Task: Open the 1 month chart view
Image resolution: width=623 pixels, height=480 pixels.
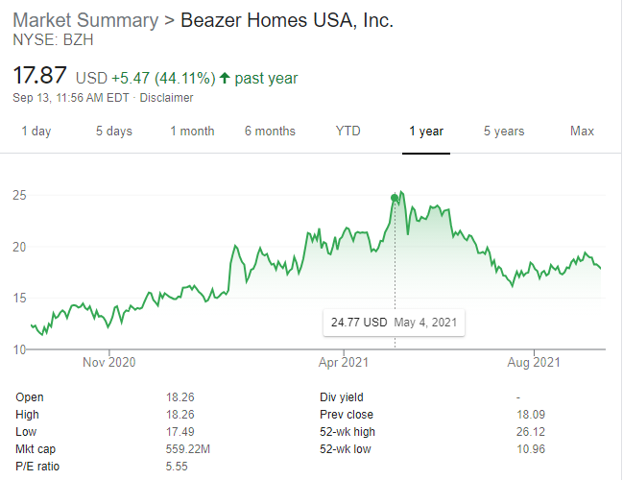Action: tap(193, 132)
